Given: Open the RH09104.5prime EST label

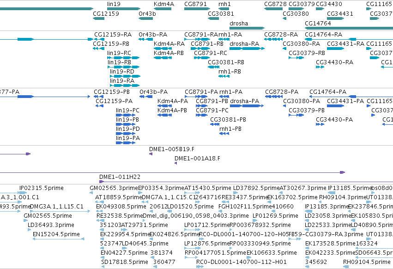Looking at the screenshot, I should 367,262.
